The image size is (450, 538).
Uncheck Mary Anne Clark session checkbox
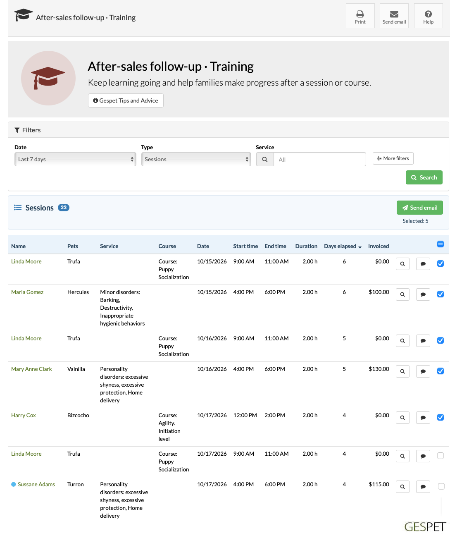coord(440,371)
